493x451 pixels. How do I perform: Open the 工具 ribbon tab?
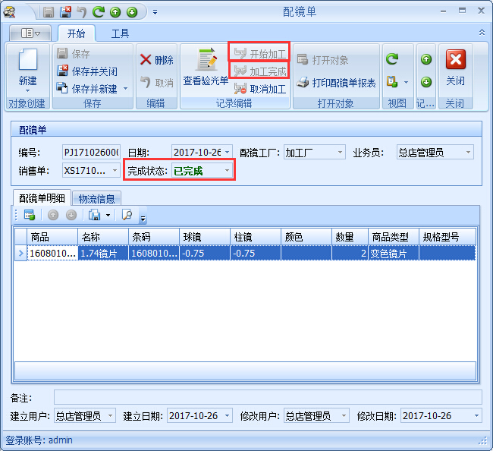pyautogui.click(x=120, y=33)
